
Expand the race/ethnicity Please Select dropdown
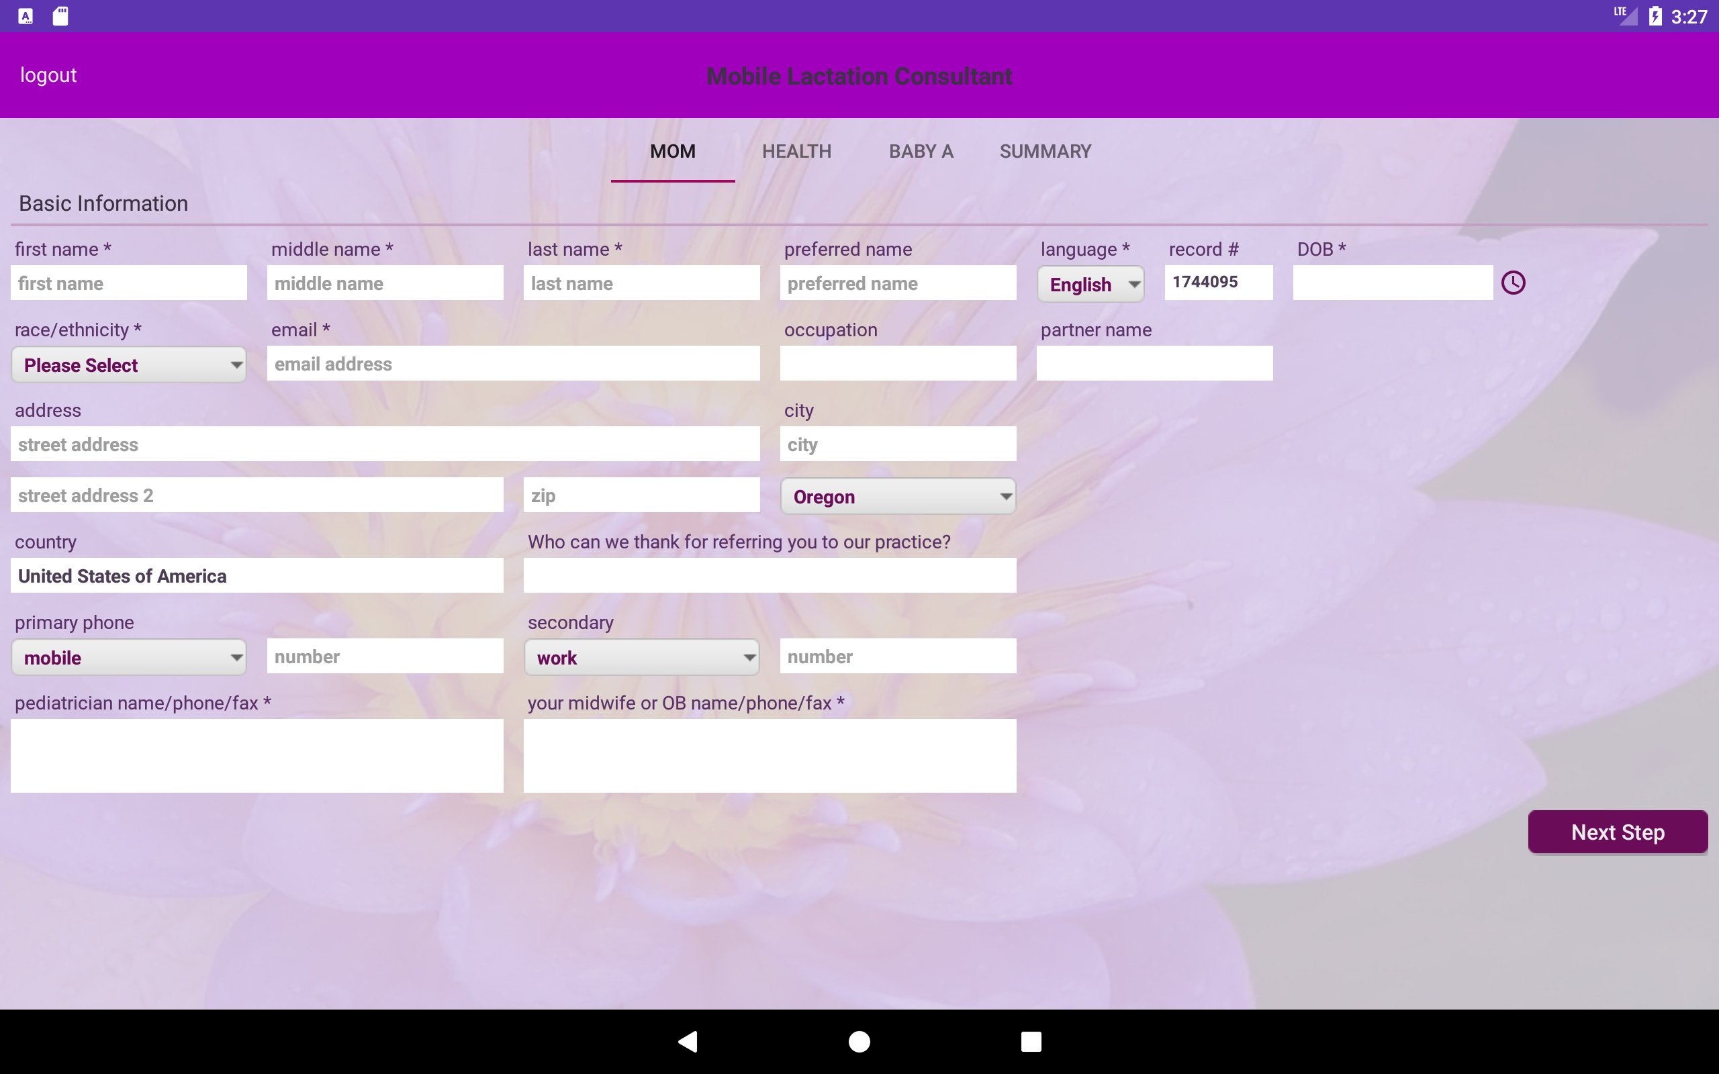click(128, 364)
